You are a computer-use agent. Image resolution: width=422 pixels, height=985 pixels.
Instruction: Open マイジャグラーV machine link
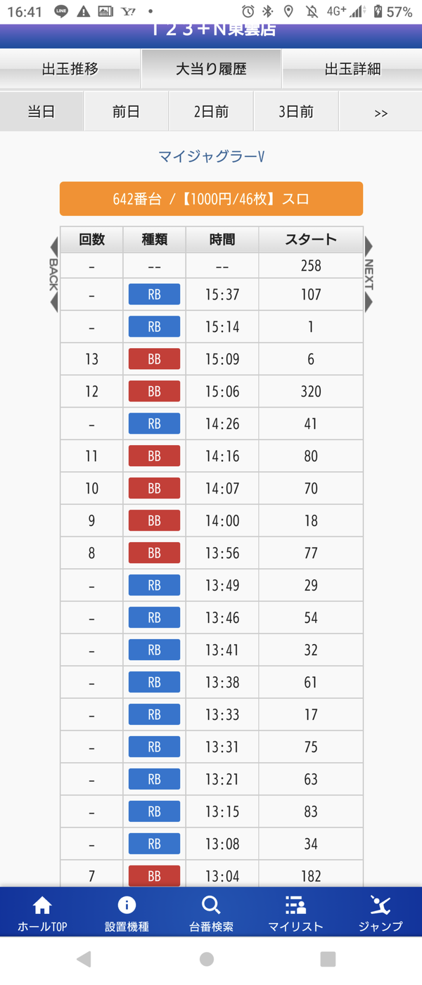pyautogui.click(x=211, y=156)
